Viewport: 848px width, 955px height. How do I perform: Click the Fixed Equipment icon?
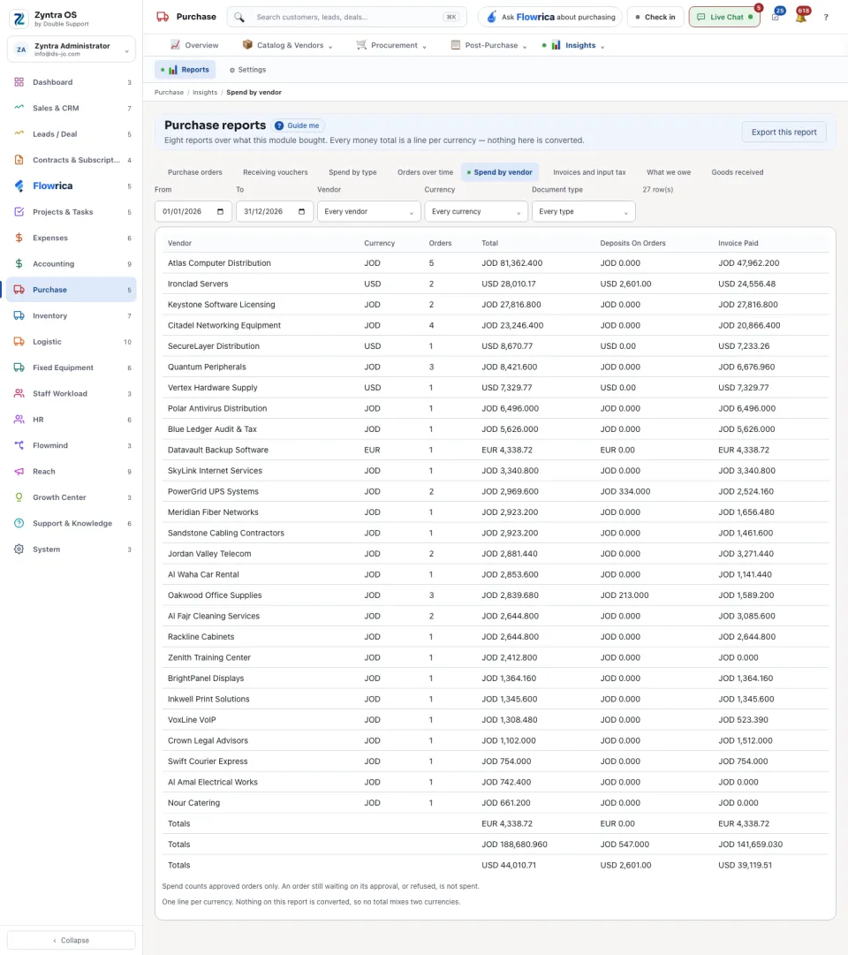(x=19, y=368)
